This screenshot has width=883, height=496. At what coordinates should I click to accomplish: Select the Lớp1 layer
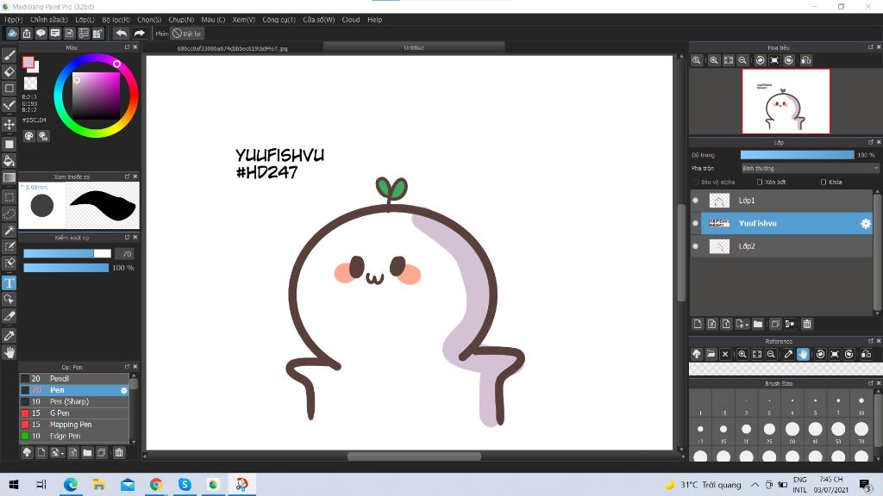click(781, 200)
